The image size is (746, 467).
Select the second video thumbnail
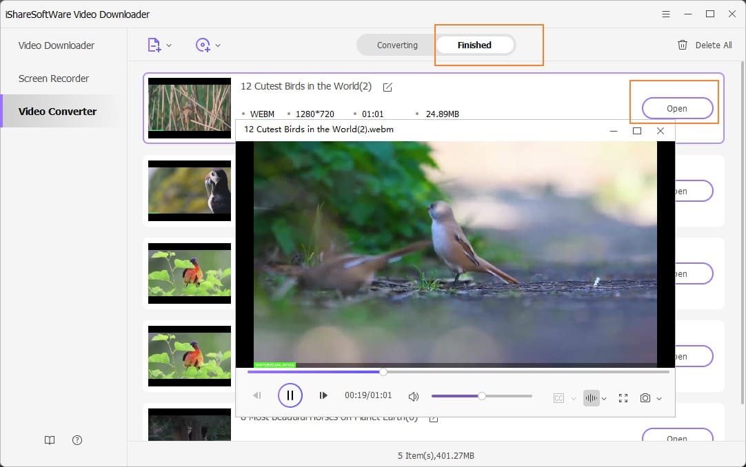click(x=188, y=191)
